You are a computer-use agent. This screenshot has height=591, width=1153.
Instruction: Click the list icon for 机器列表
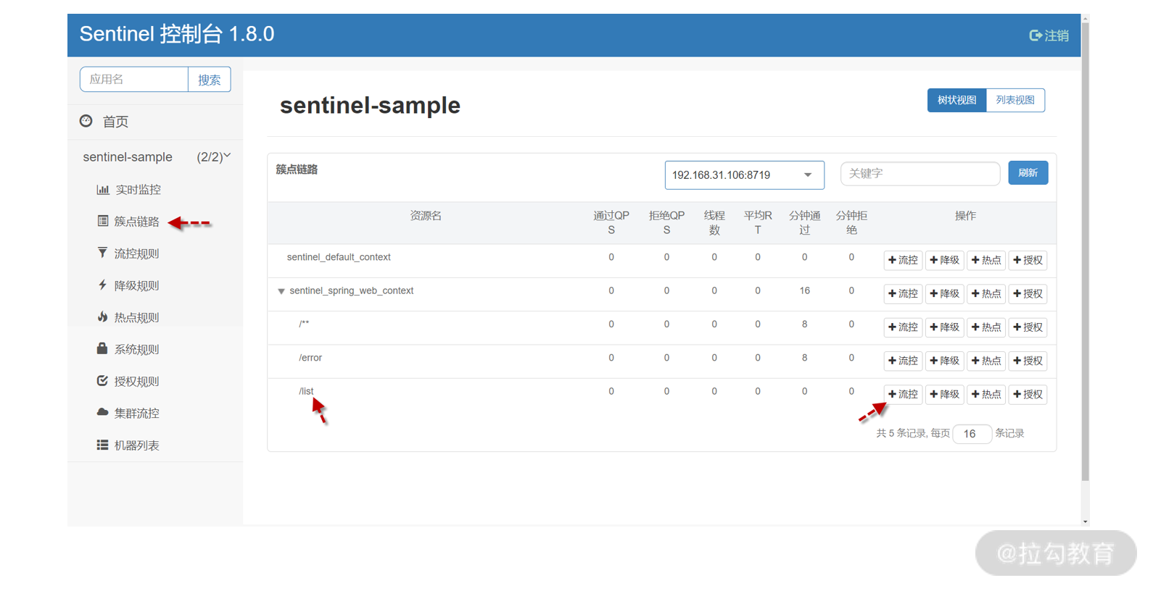pos(102,445)
